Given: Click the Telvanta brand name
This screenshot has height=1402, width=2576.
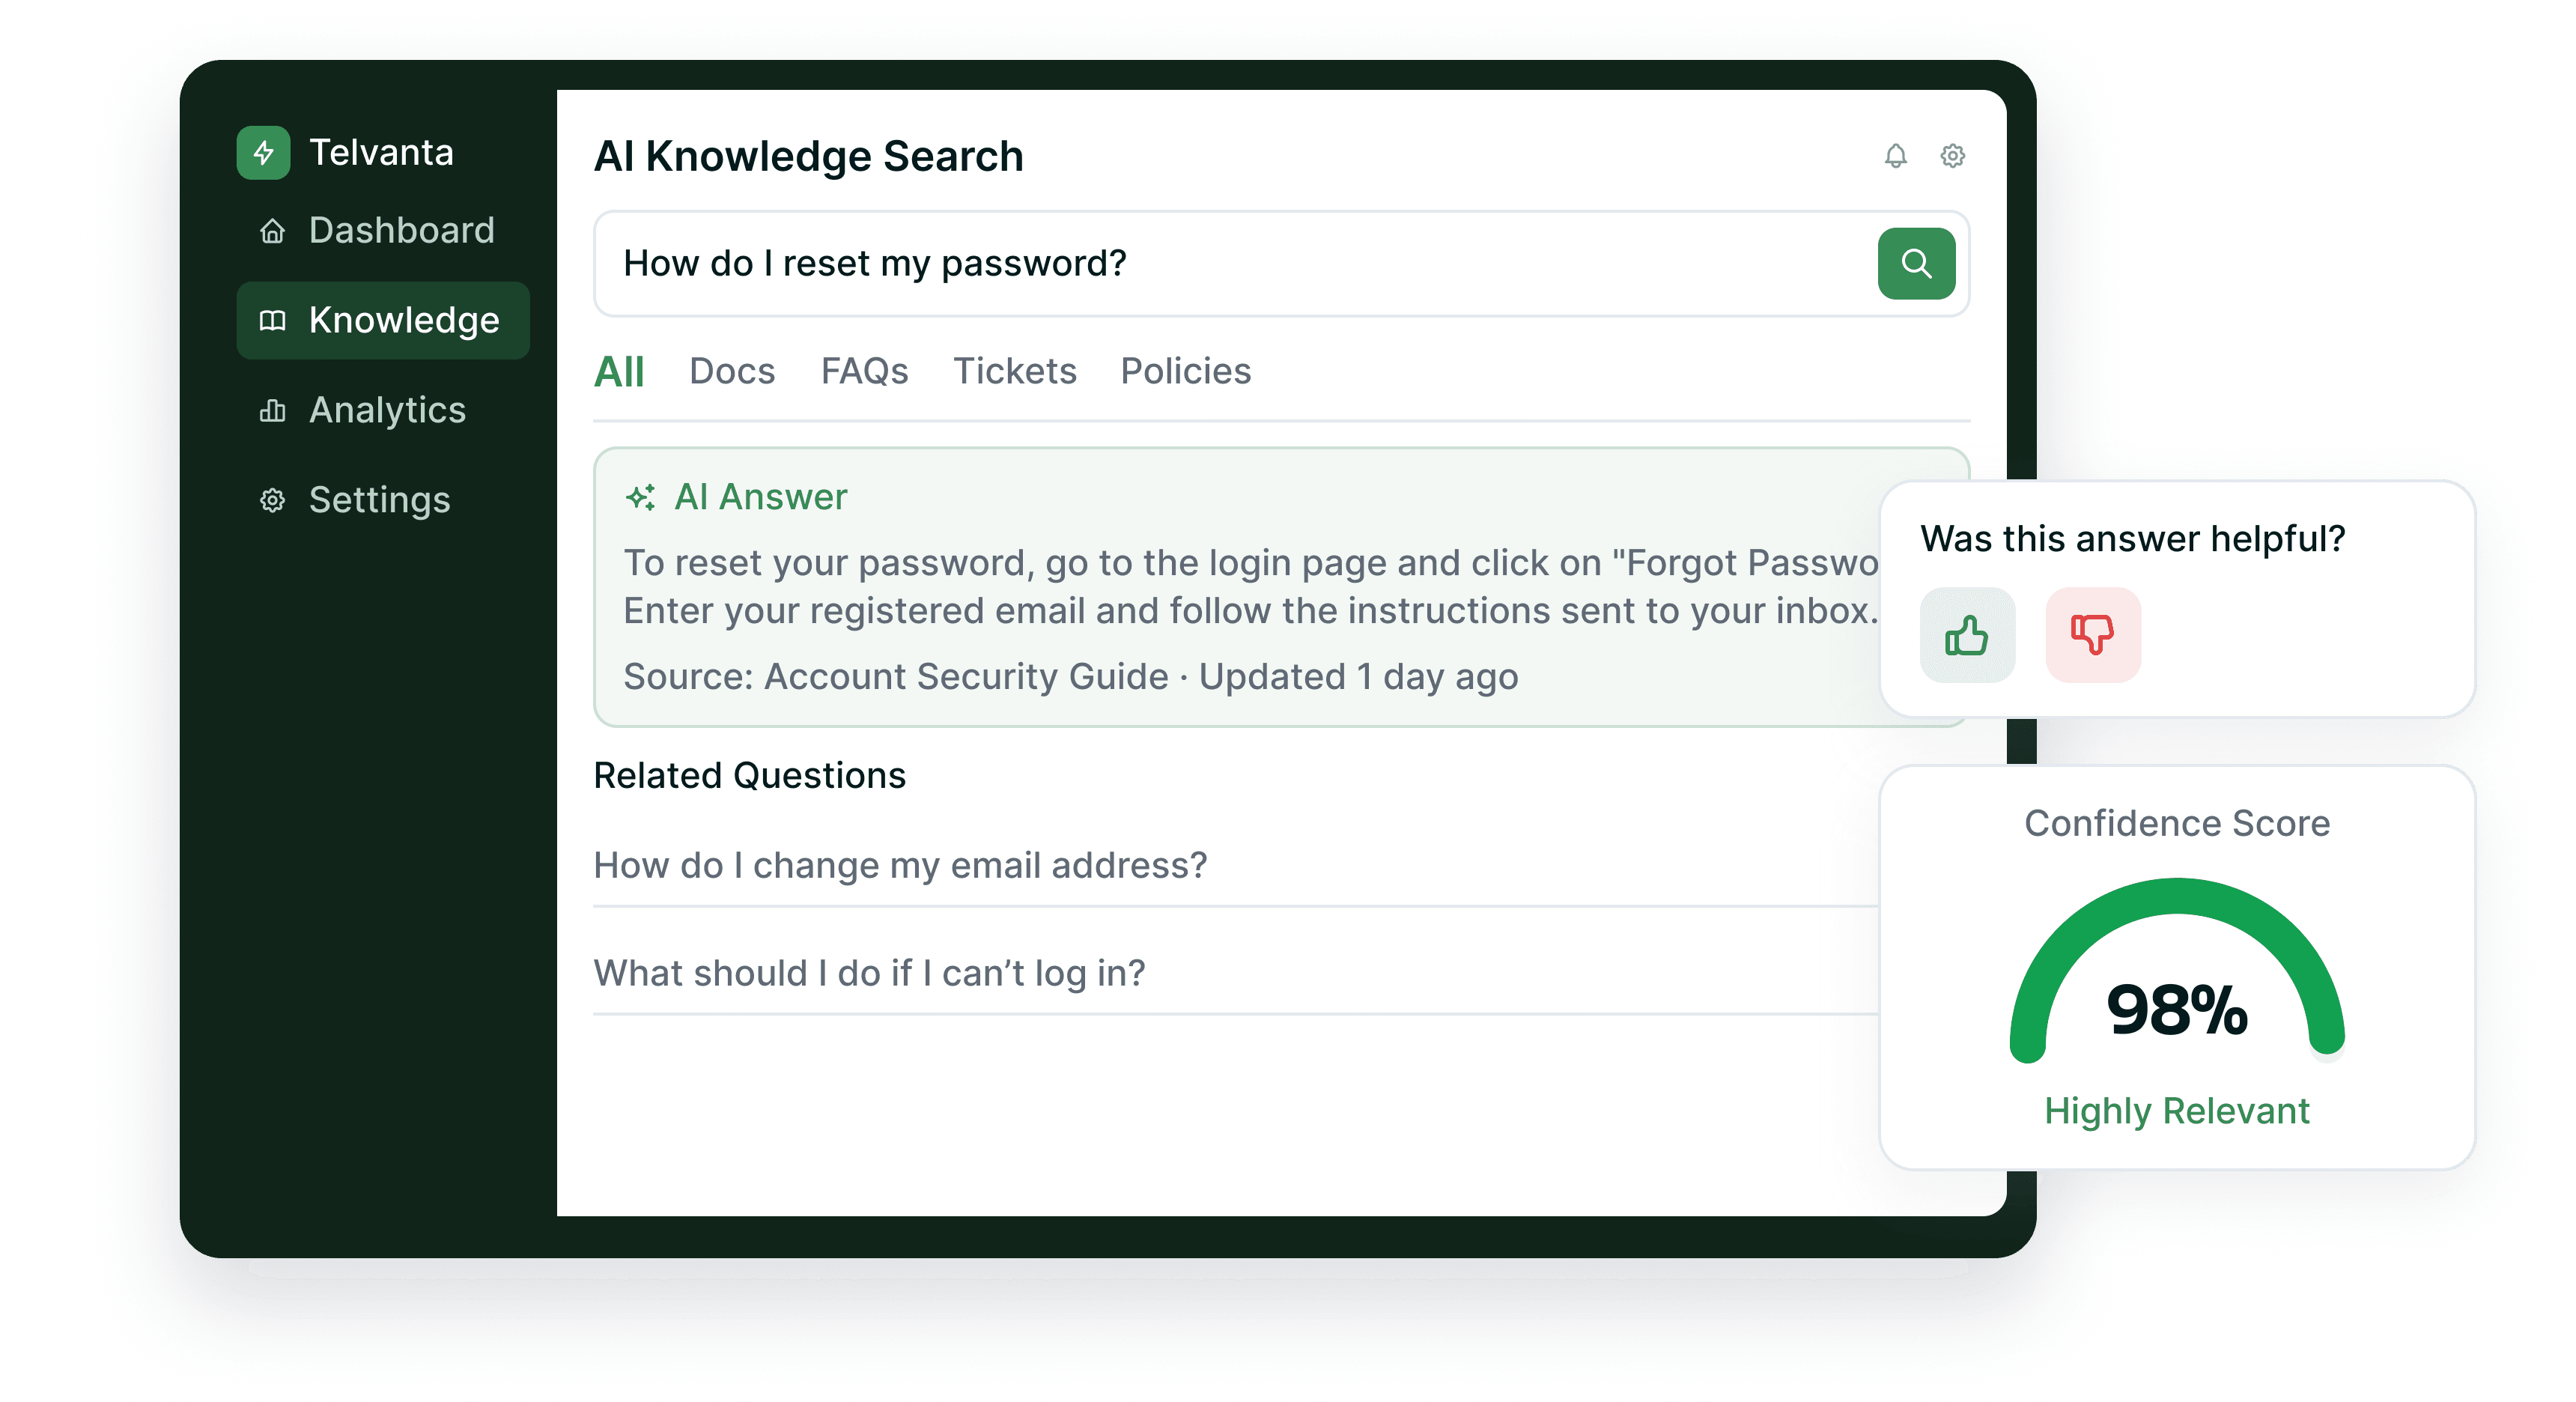Looking at the screenshot, I should 381,153.
